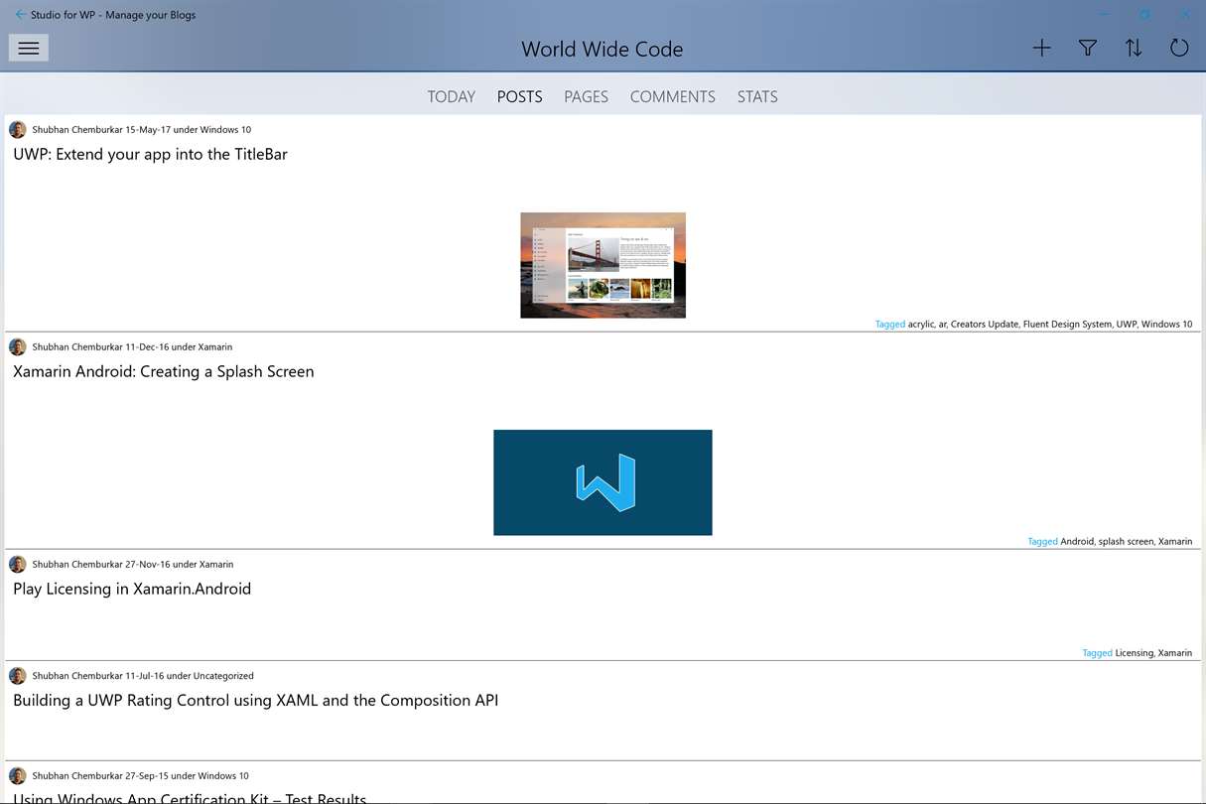Open 'Play Licensing in Xamarin.Android' post
Viewport: 1206px width, 804px height.
(132, 589)
